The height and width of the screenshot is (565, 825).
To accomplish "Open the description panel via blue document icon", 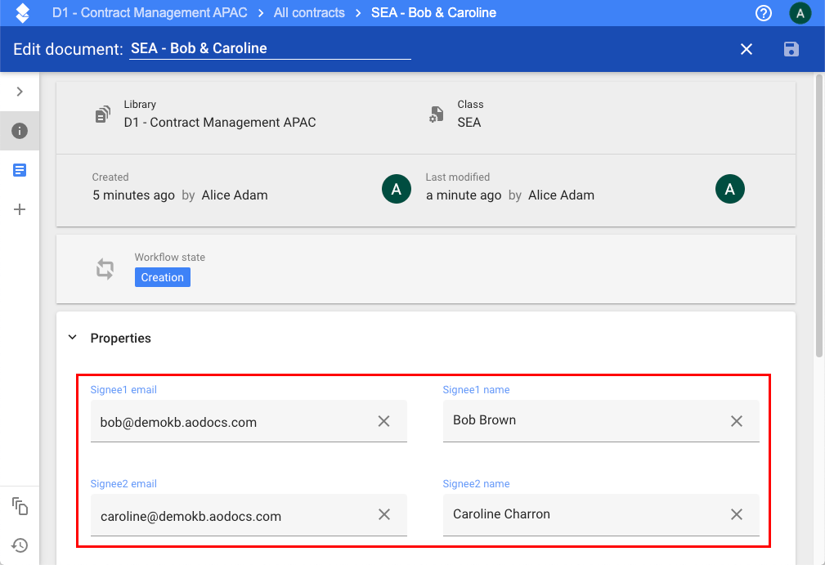I will click(x=20, y=170).
